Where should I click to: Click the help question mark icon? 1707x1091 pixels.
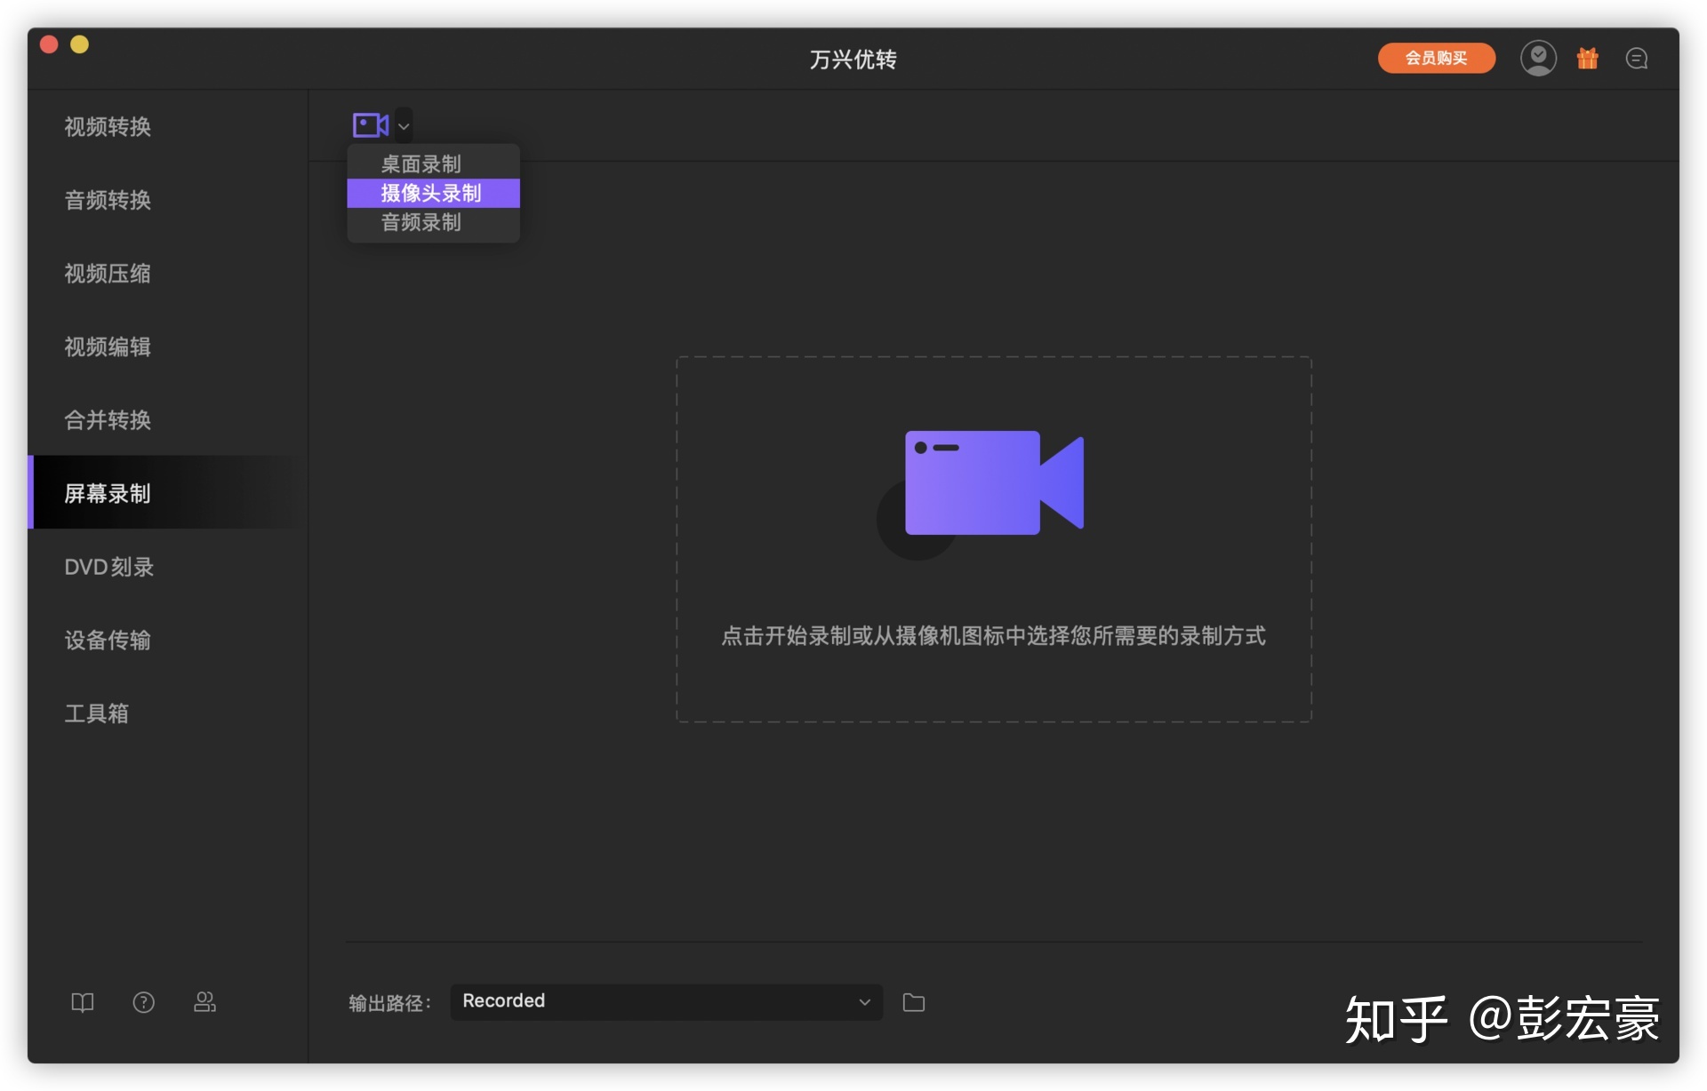(x=144, y=1003)
